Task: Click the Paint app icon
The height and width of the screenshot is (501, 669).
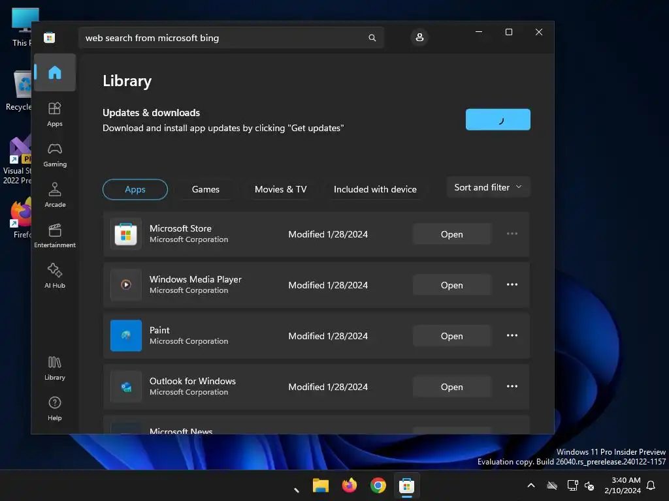Action: tap(126, 336)
